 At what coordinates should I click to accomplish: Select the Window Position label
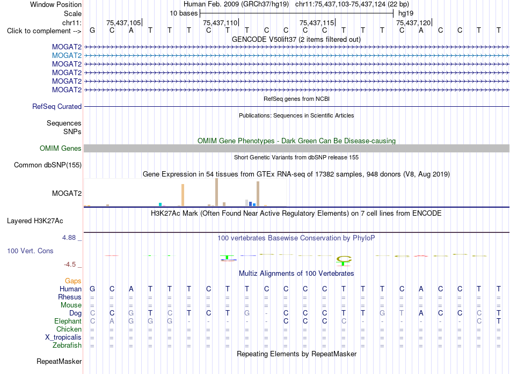[56, 4]
